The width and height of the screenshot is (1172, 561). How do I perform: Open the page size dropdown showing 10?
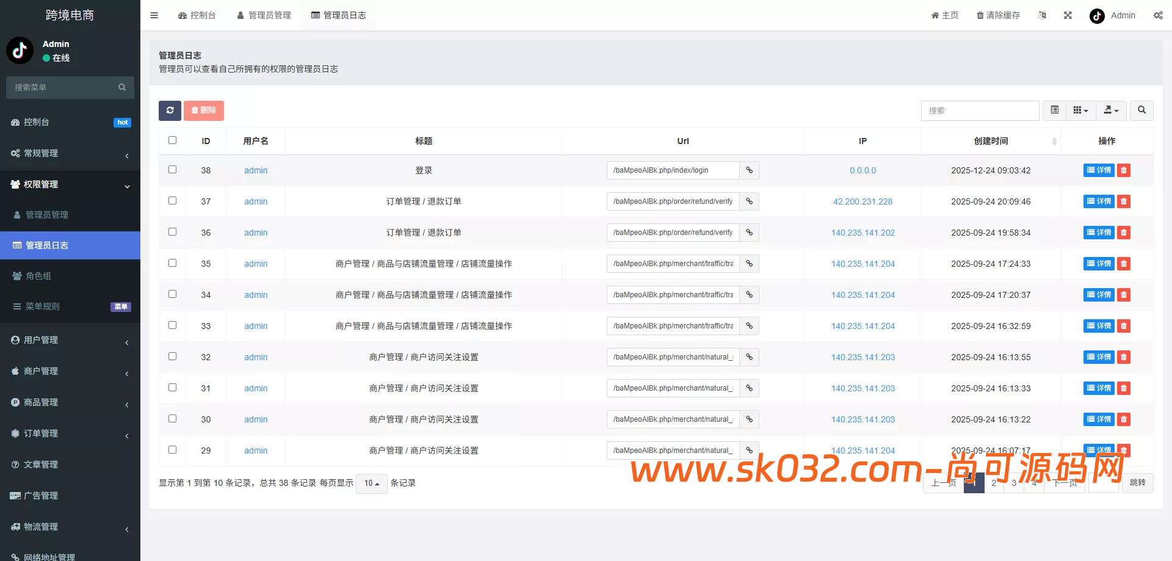pos(371,483)
